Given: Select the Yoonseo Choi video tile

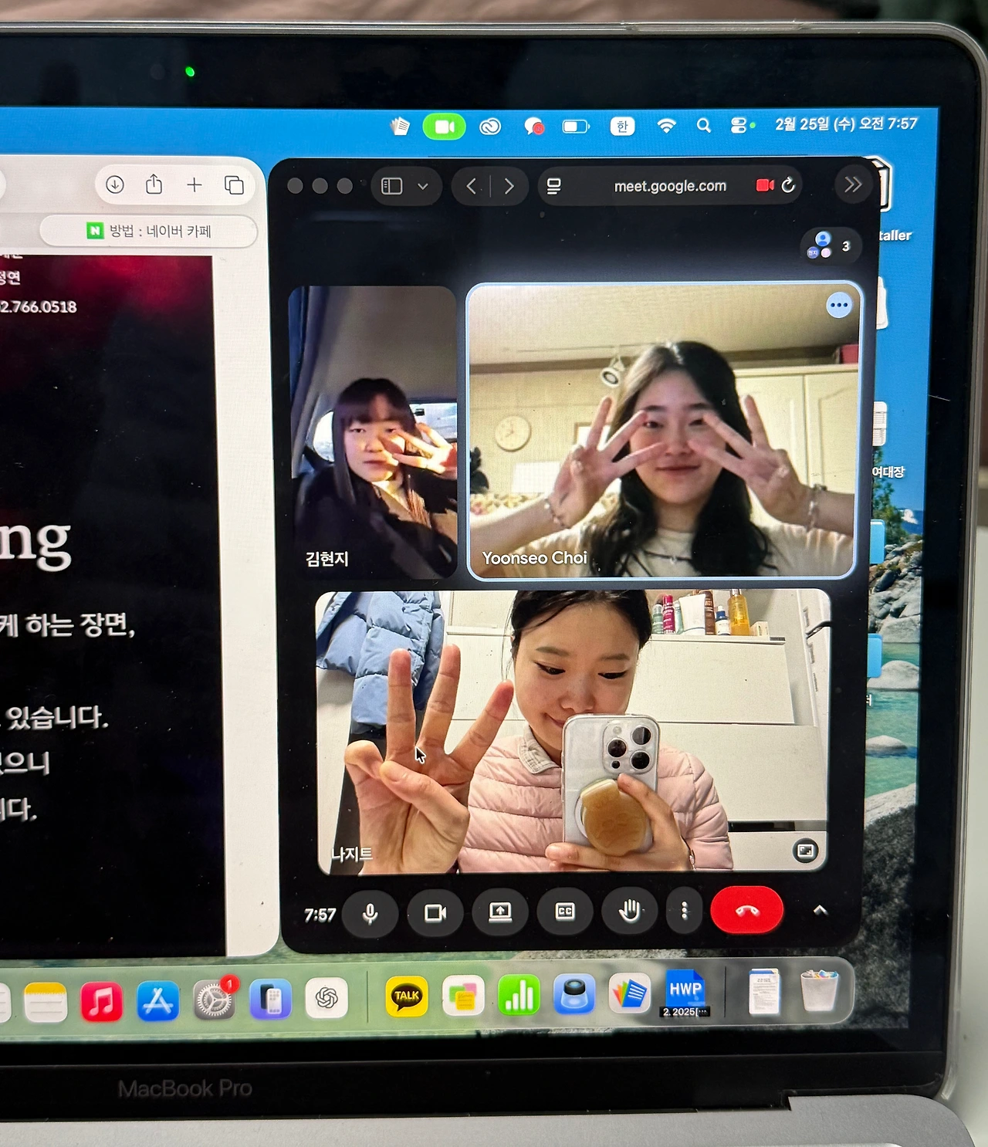Looking at the screenshot, I should coord(663,430).
